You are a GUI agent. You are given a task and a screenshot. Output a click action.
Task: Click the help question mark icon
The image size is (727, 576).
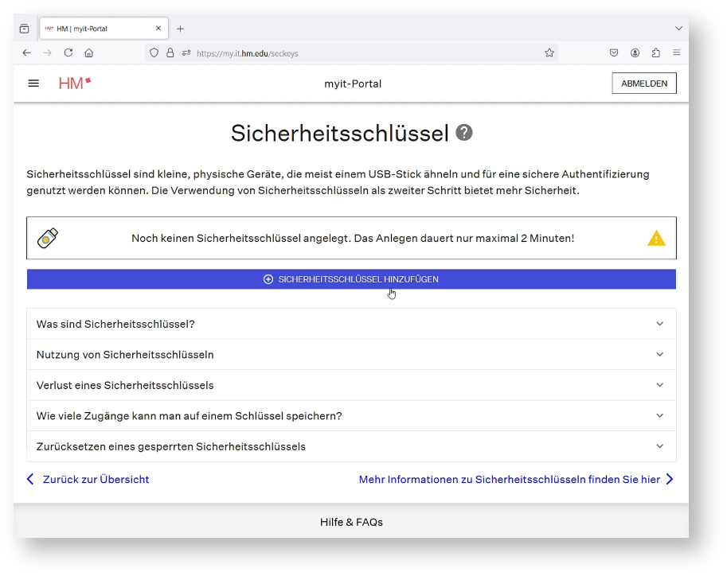coord(464,133)
